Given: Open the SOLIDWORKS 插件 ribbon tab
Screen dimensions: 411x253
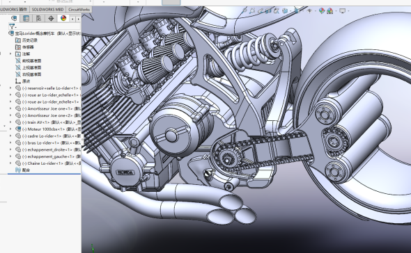Looking at the screenshot, I should [x=14, y=10].
